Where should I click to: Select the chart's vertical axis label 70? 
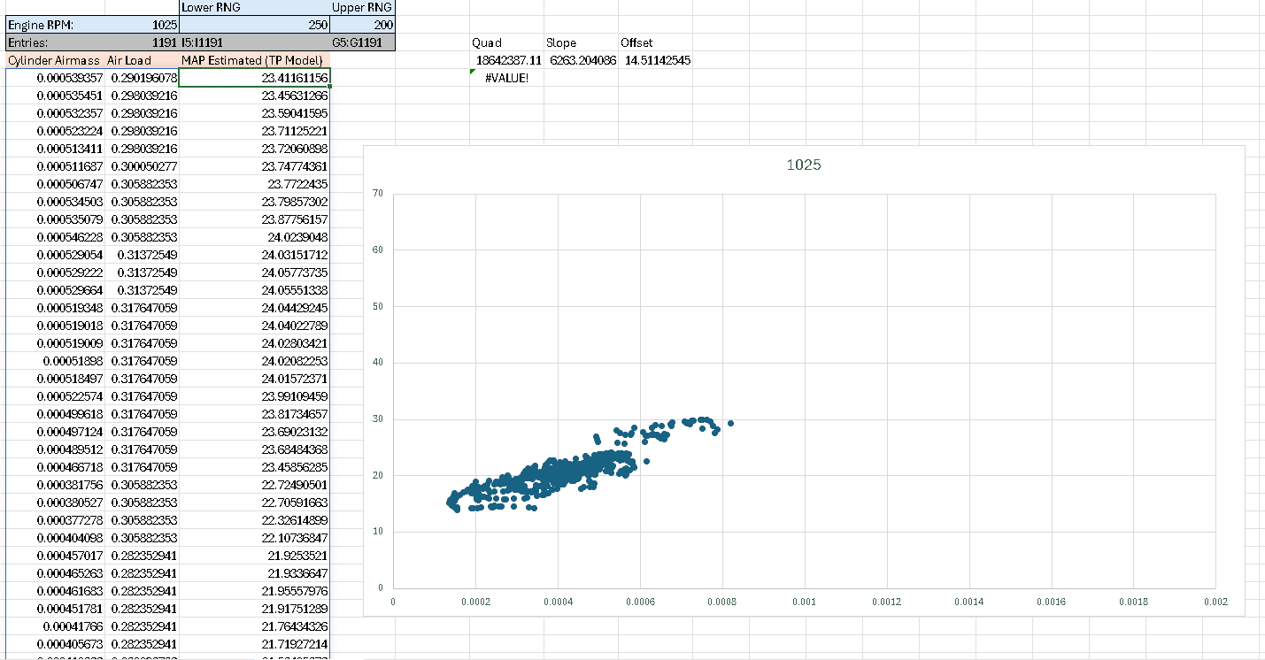[377, 193]
